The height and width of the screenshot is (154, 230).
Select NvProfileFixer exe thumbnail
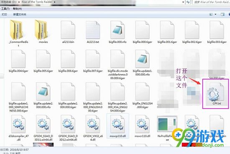pos(167,124)
